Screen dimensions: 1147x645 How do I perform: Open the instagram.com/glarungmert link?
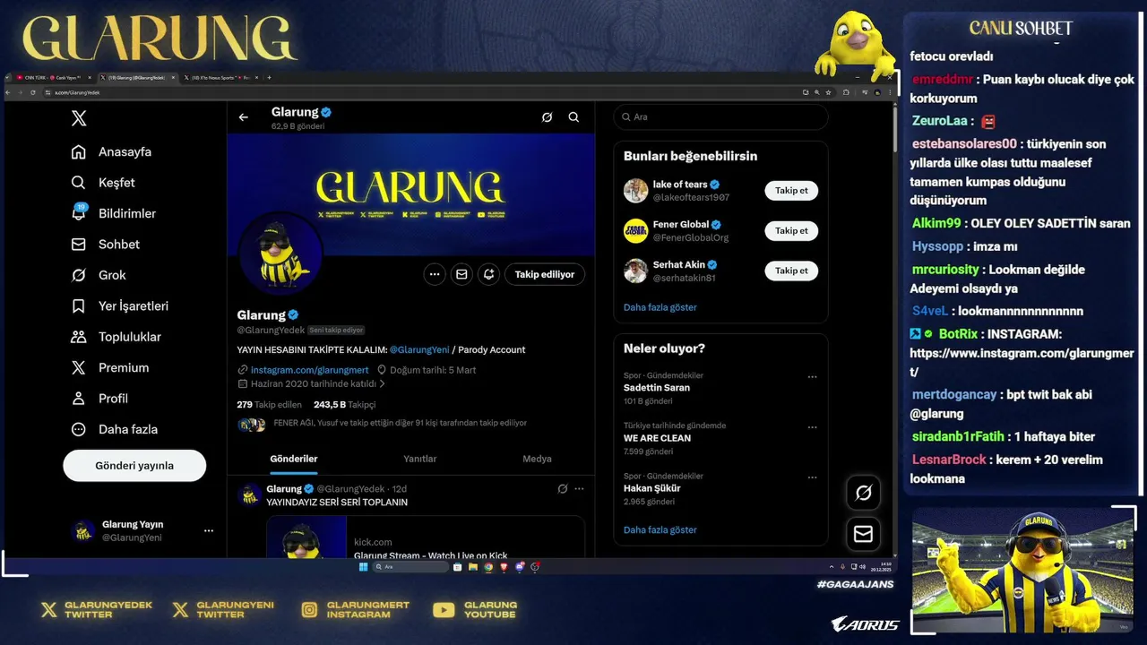(x=309, y=370)
